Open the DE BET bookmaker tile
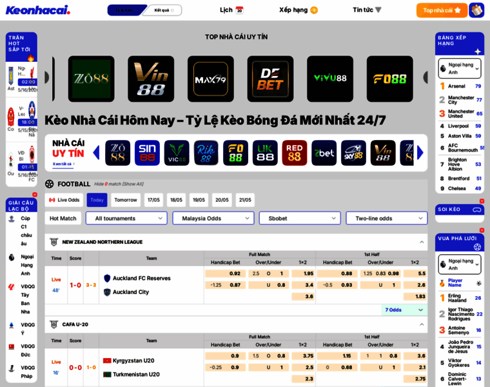Viewport: 490px width, 387px height. tap(270, 79)
